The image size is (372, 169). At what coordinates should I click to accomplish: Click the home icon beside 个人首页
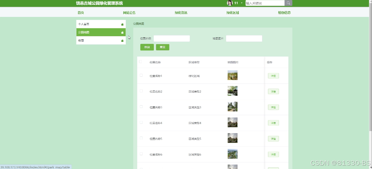coord(122,24)
